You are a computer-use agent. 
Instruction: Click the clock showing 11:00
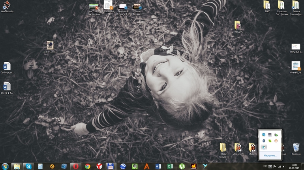294,166
